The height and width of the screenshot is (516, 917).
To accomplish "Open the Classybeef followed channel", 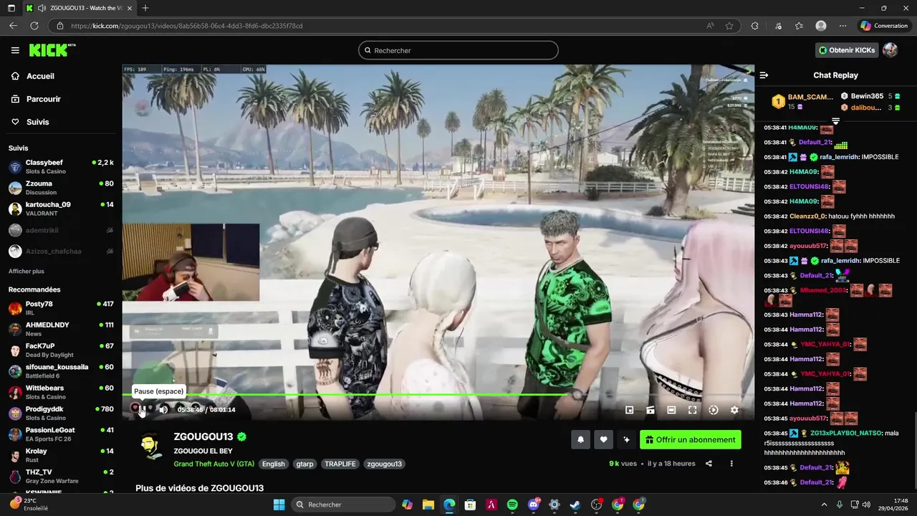I will pos(61,167).
